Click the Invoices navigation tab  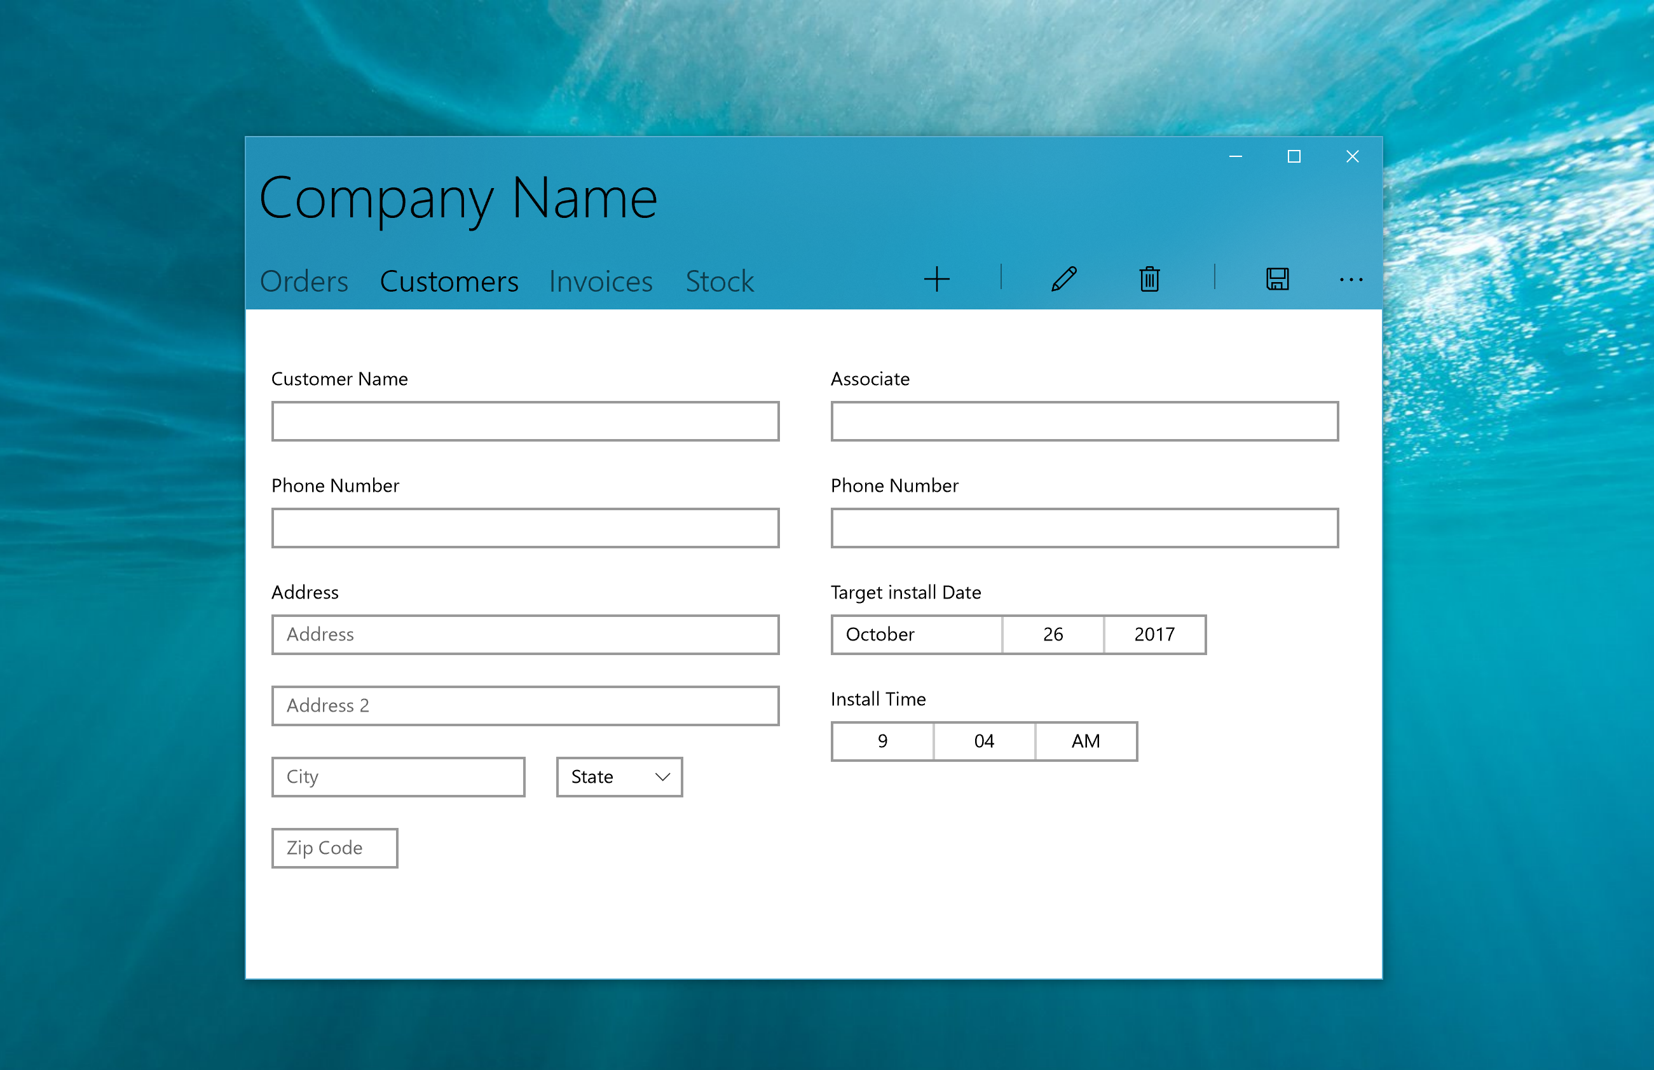tap(601, 280)
